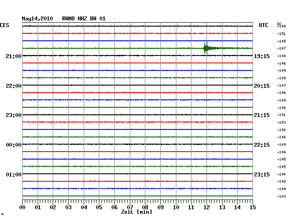The height and width of the screenshot is (219, 288).
Task: Select the 01:00 local time label
Action: pos(14,174)
